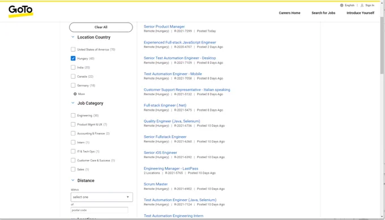Open Scrum Master job listing
385x220 pixels.
pyautogui.click(x=156, y=184)
